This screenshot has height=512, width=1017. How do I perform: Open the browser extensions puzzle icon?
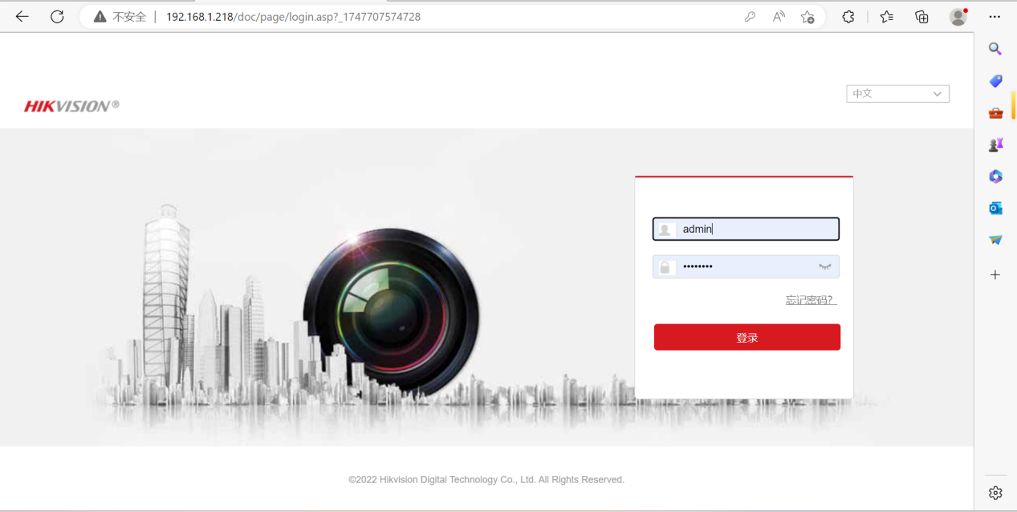(x=848, y=17)
